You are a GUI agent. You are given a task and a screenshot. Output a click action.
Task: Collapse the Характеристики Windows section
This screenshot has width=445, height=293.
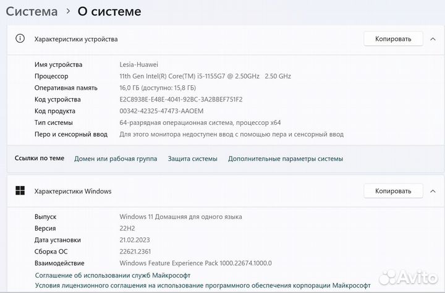click(x=433, y=191)
